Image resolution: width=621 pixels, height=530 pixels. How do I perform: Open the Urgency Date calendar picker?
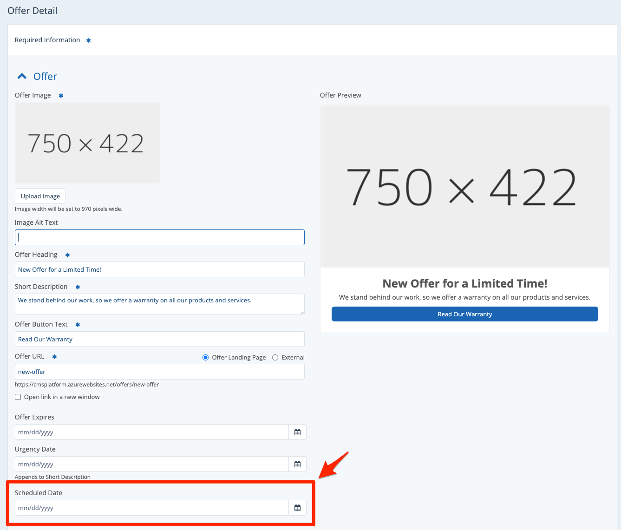coord(297,464)
